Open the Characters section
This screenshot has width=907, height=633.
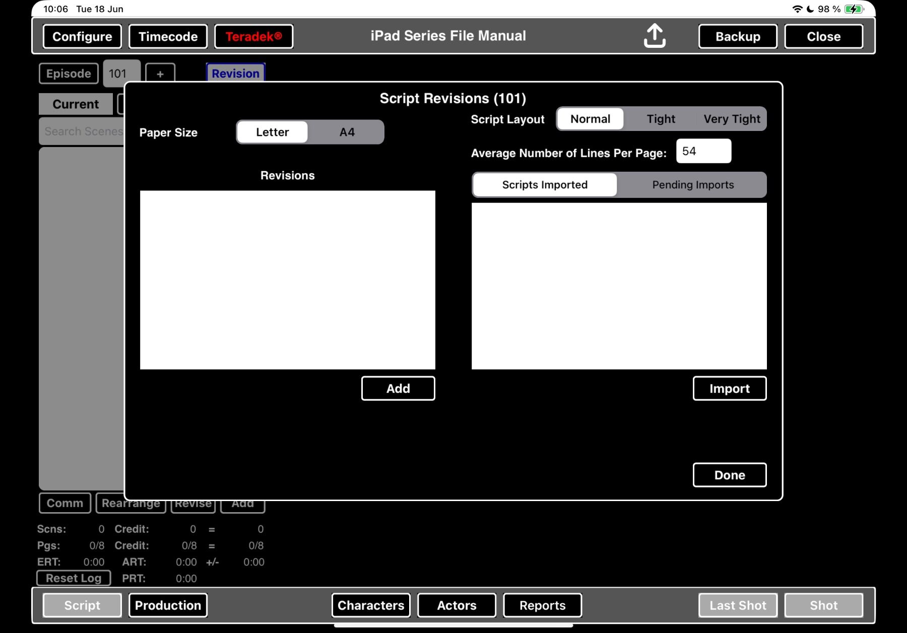(371, 605)
